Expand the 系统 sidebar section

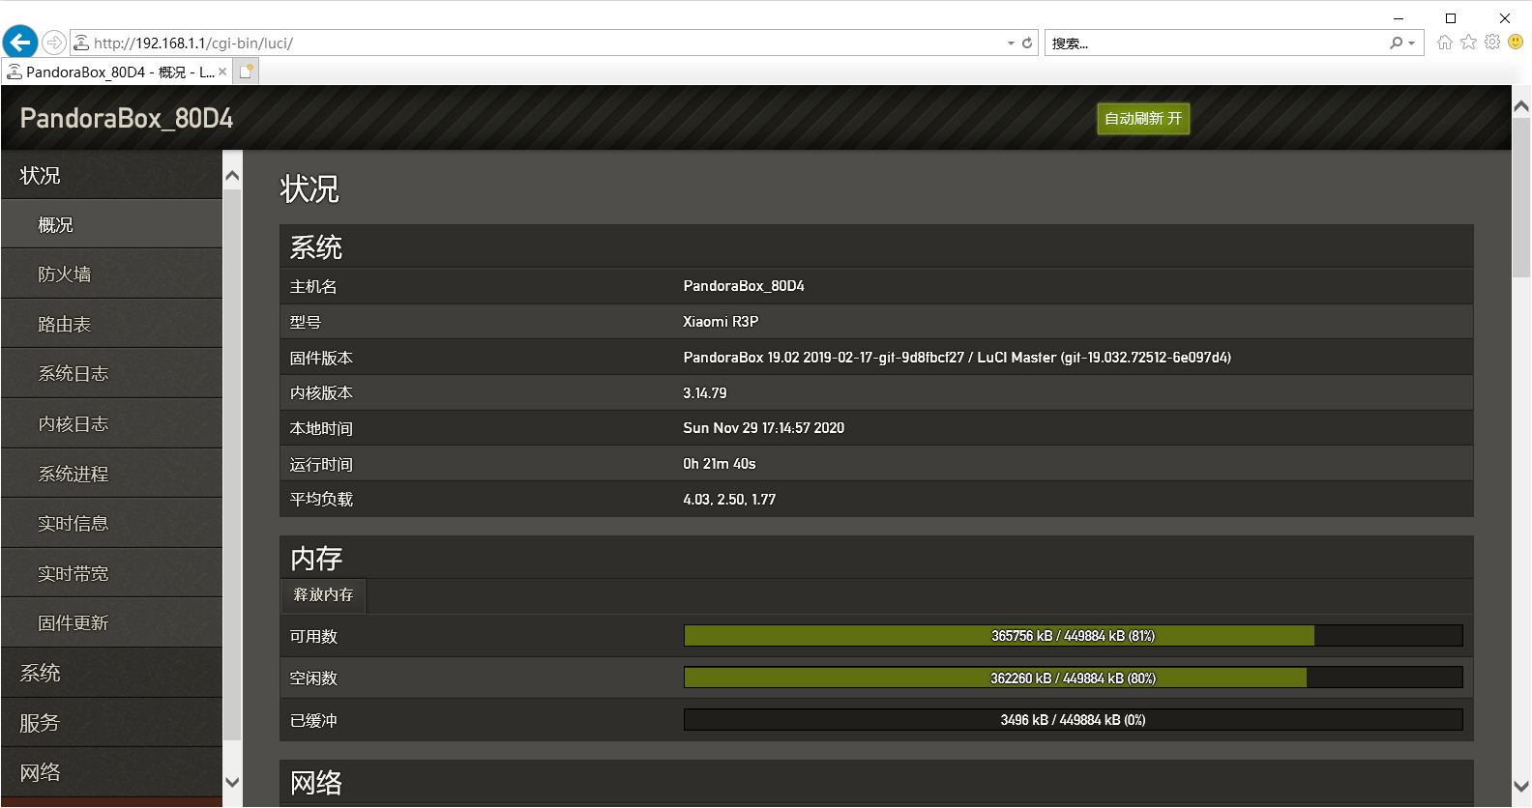pos(112,673)
